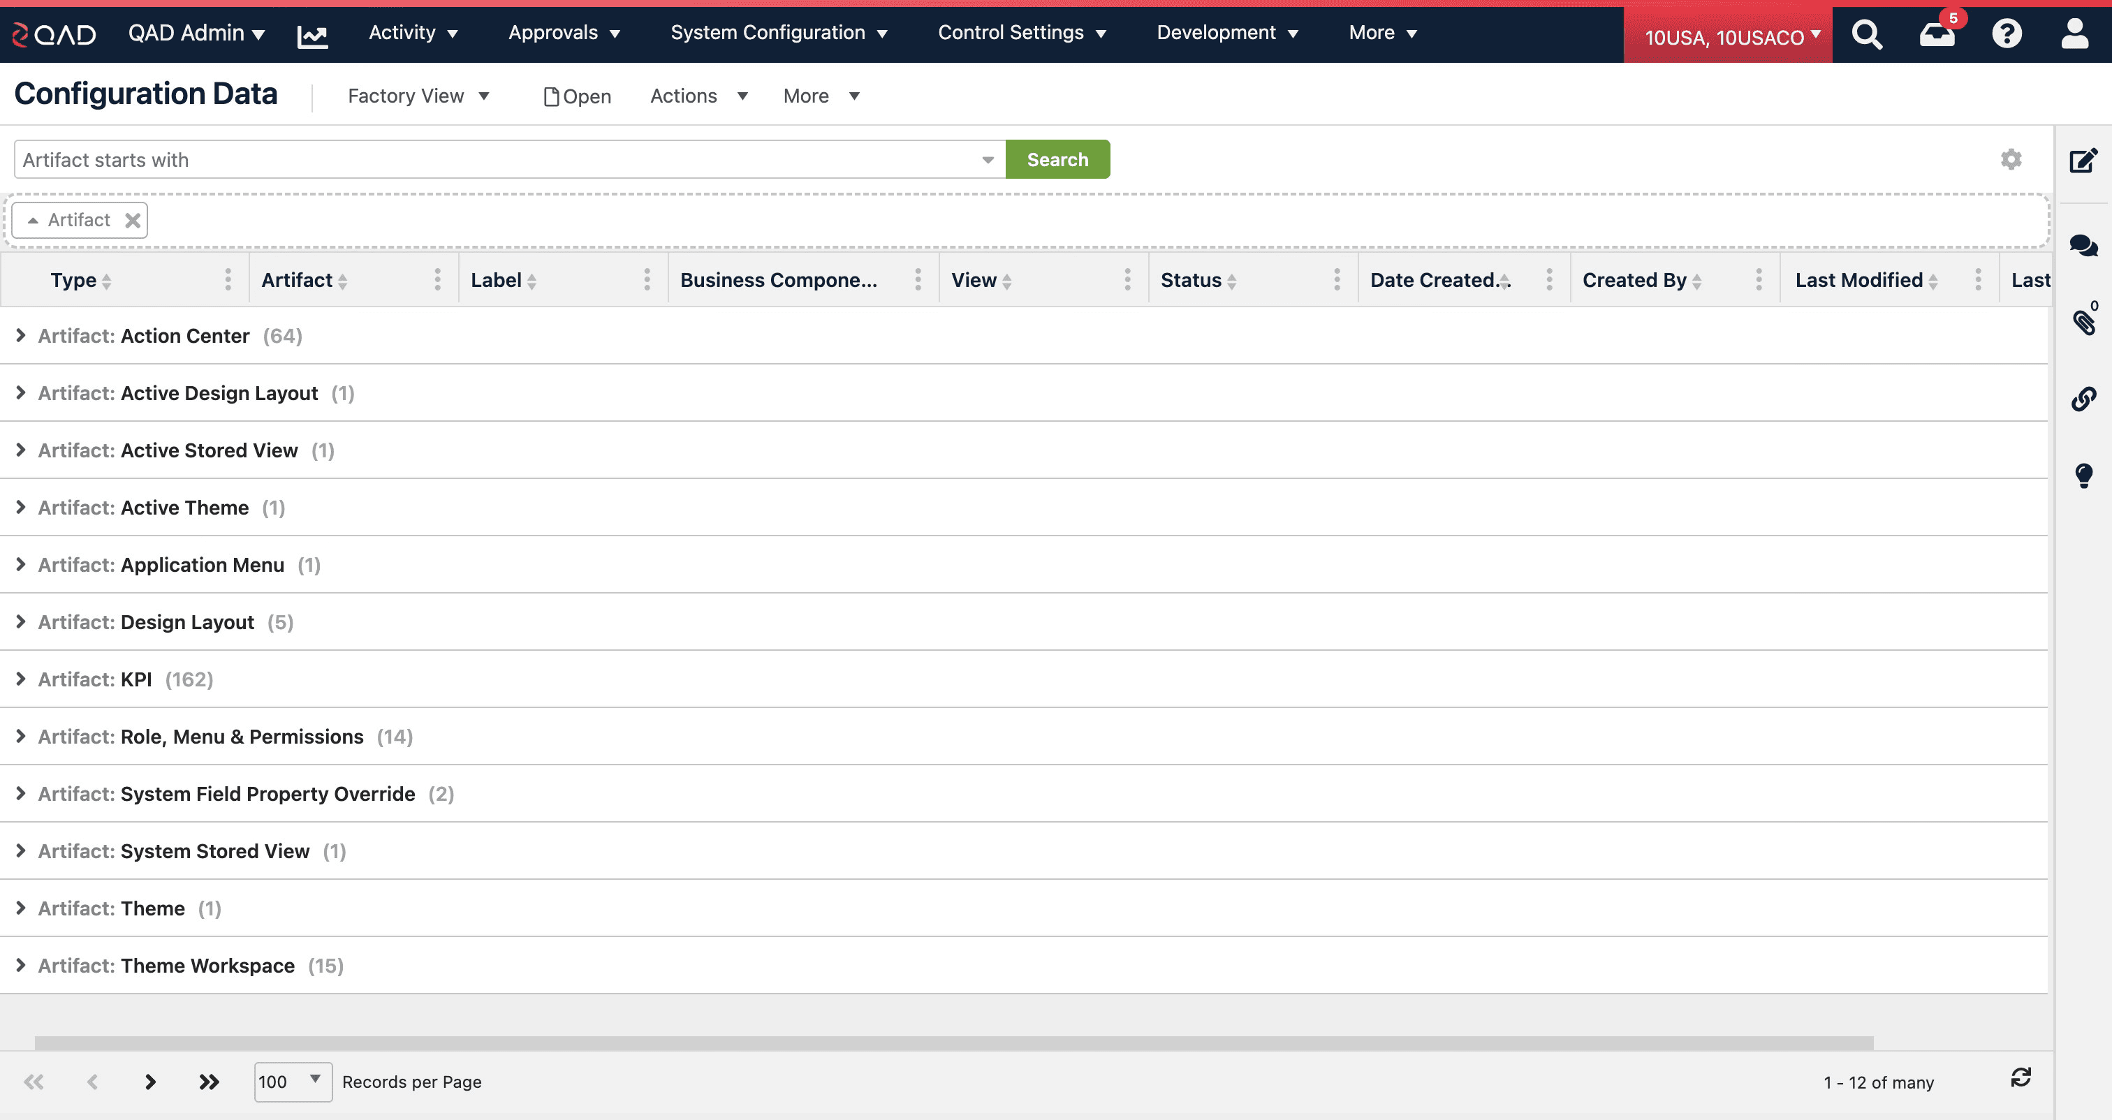Open the System Configuration menu

click(x=779, y=33)
